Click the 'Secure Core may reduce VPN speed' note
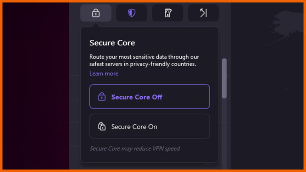The width and height of the screenshot is (306, 172). coord(135,149)
